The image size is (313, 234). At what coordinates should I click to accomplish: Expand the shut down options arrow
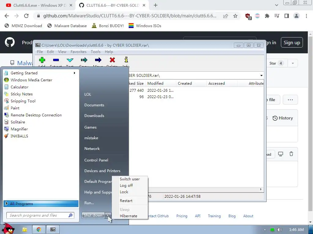(x=108, y=215)
